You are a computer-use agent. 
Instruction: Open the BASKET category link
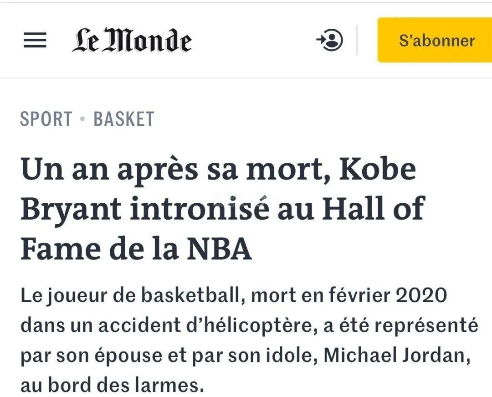coord(123,119)
